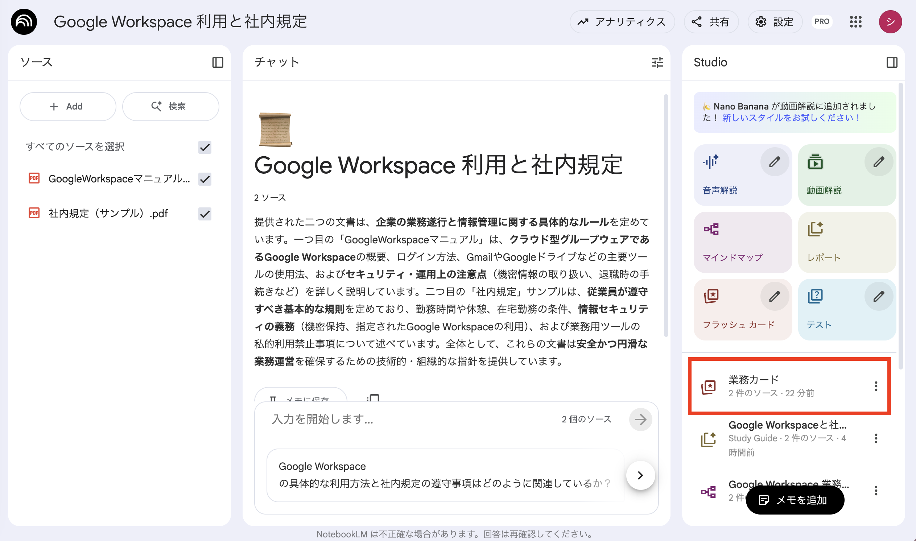Open the Google apps grid icon
This screenshot has height=541, width=916.
tap(855, 22)
